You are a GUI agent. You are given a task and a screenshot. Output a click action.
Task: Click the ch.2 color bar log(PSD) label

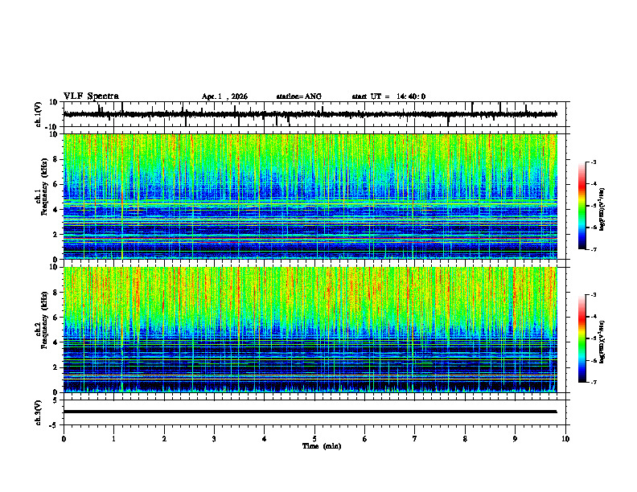coord(602,342)
